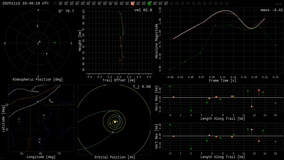Image resolution: width=284 pixels, height=160 pixels.
Task: Click station box 19 in top strip
Action: (160, 3)
